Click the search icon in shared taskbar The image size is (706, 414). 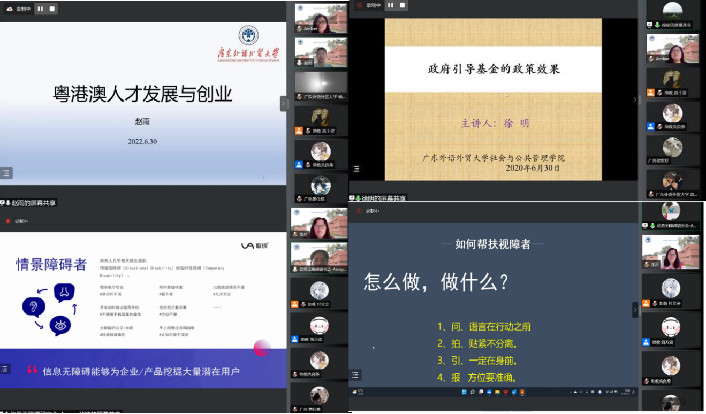(473, 392)
